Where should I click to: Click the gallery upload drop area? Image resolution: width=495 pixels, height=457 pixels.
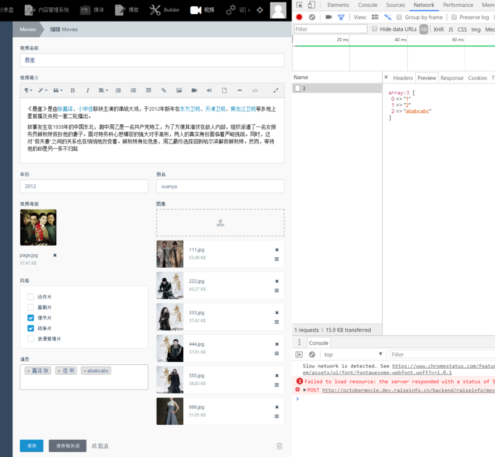coord(220,223)
